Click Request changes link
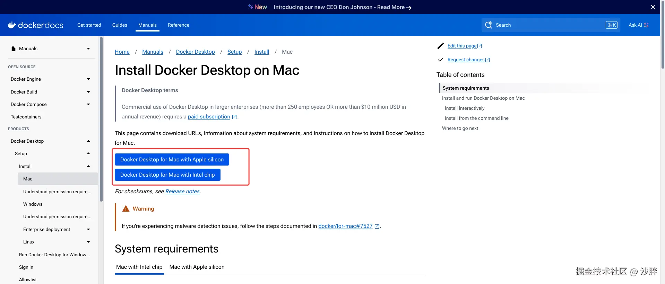The image size is (665, 284). [x=466, y=60]
